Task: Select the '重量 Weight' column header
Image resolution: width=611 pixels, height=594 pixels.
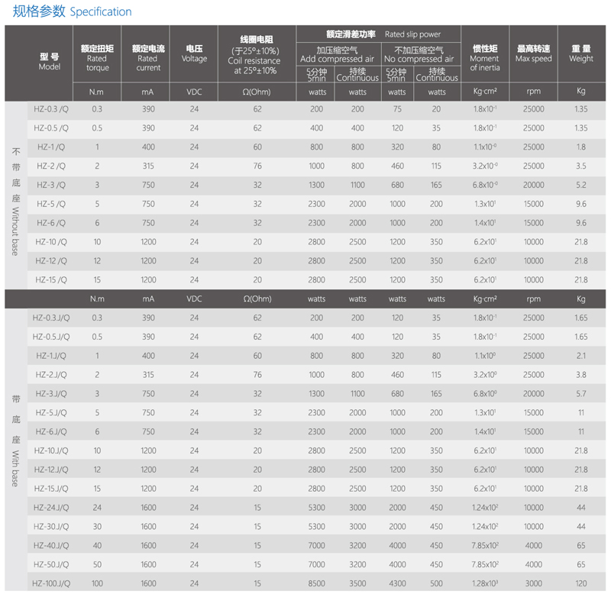Action: (581, 53)
